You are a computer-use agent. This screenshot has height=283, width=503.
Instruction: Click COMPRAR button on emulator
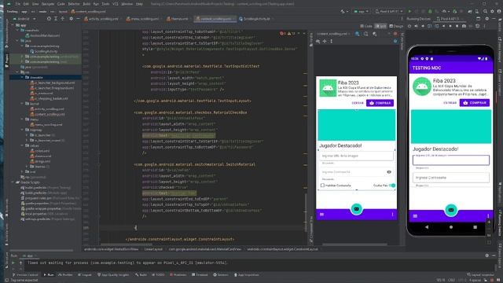475,103
